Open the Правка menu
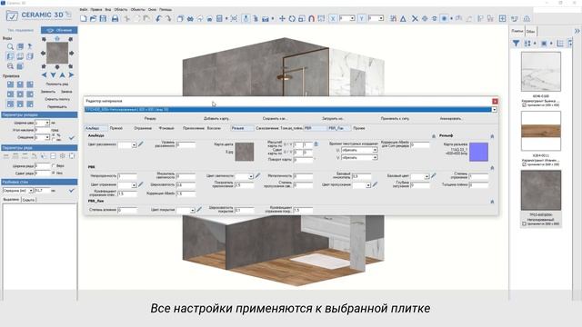Viewport: 582px width, 327px height. click(x=96, y=10)
